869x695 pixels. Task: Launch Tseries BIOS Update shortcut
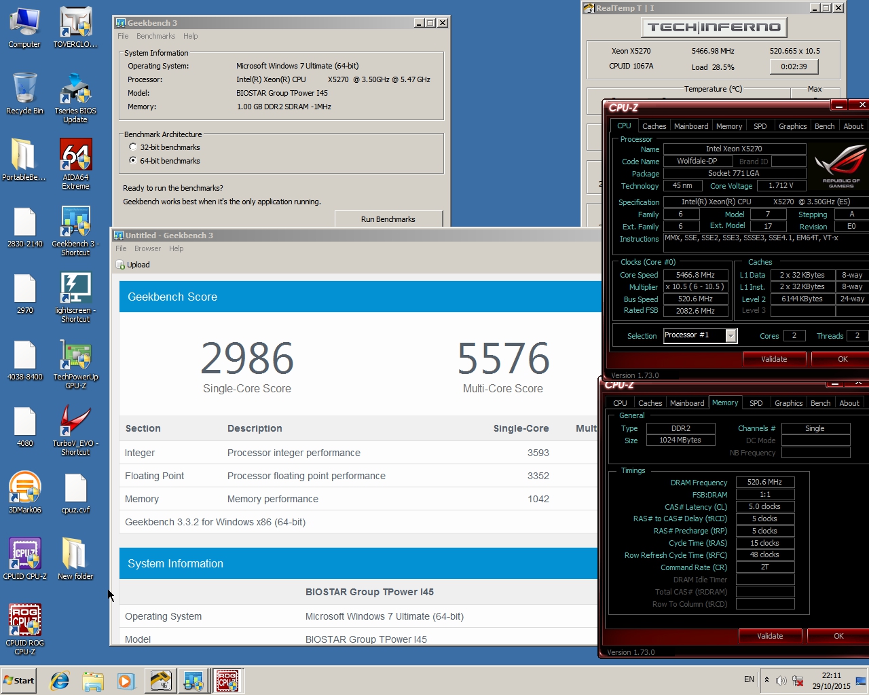(75, 98)
